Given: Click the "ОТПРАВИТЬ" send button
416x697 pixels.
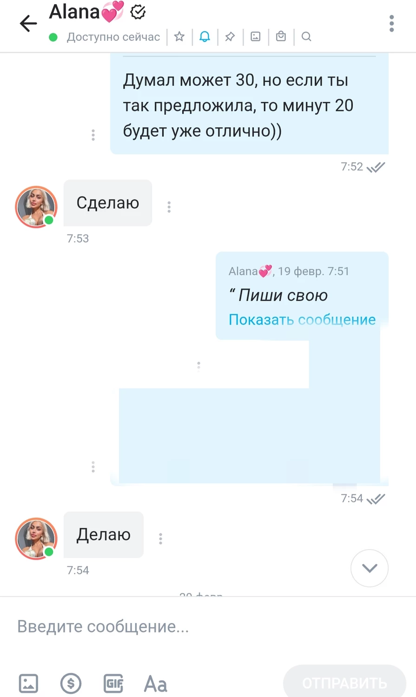Looking at the screenshot, I should (x=344, y=683).
